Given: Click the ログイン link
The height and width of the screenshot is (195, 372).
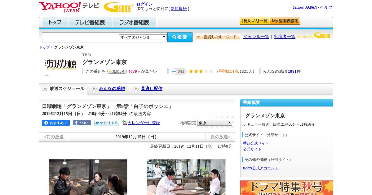Looking at the screenshot, I should [144, 4].
